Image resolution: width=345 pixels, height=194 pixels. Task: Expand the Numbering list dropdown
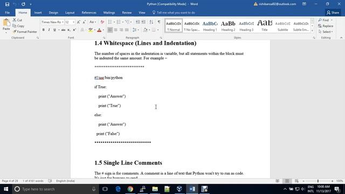(x=123, y=22)
